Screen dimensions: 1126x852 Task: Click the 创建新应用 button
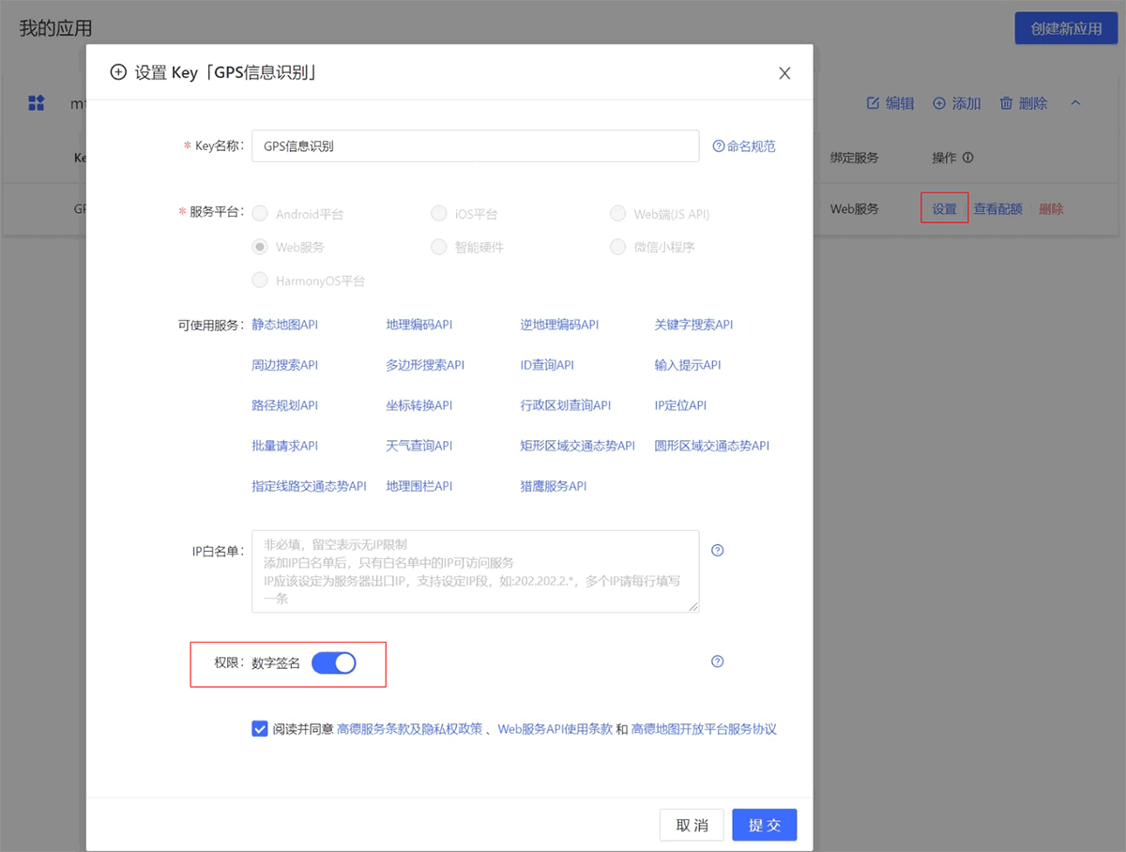pyautogui.click(x=1067, y=28)
